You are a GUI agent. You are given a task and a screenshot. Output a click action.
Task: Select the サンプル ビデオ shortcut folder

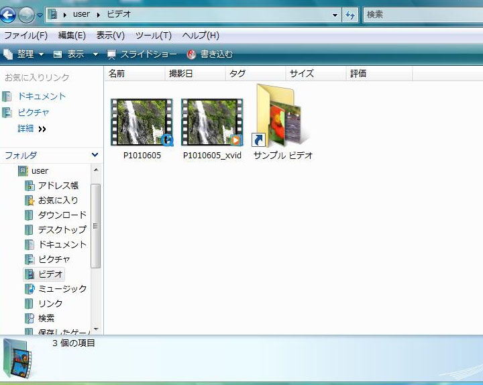coord(280,115)
